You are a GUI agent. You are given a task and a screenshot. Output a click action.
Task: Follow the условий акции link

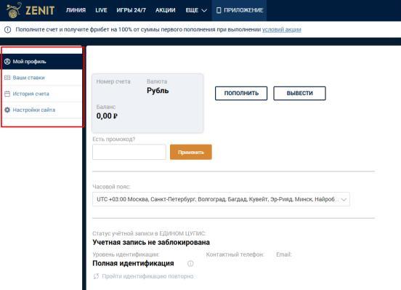(282, 30)
